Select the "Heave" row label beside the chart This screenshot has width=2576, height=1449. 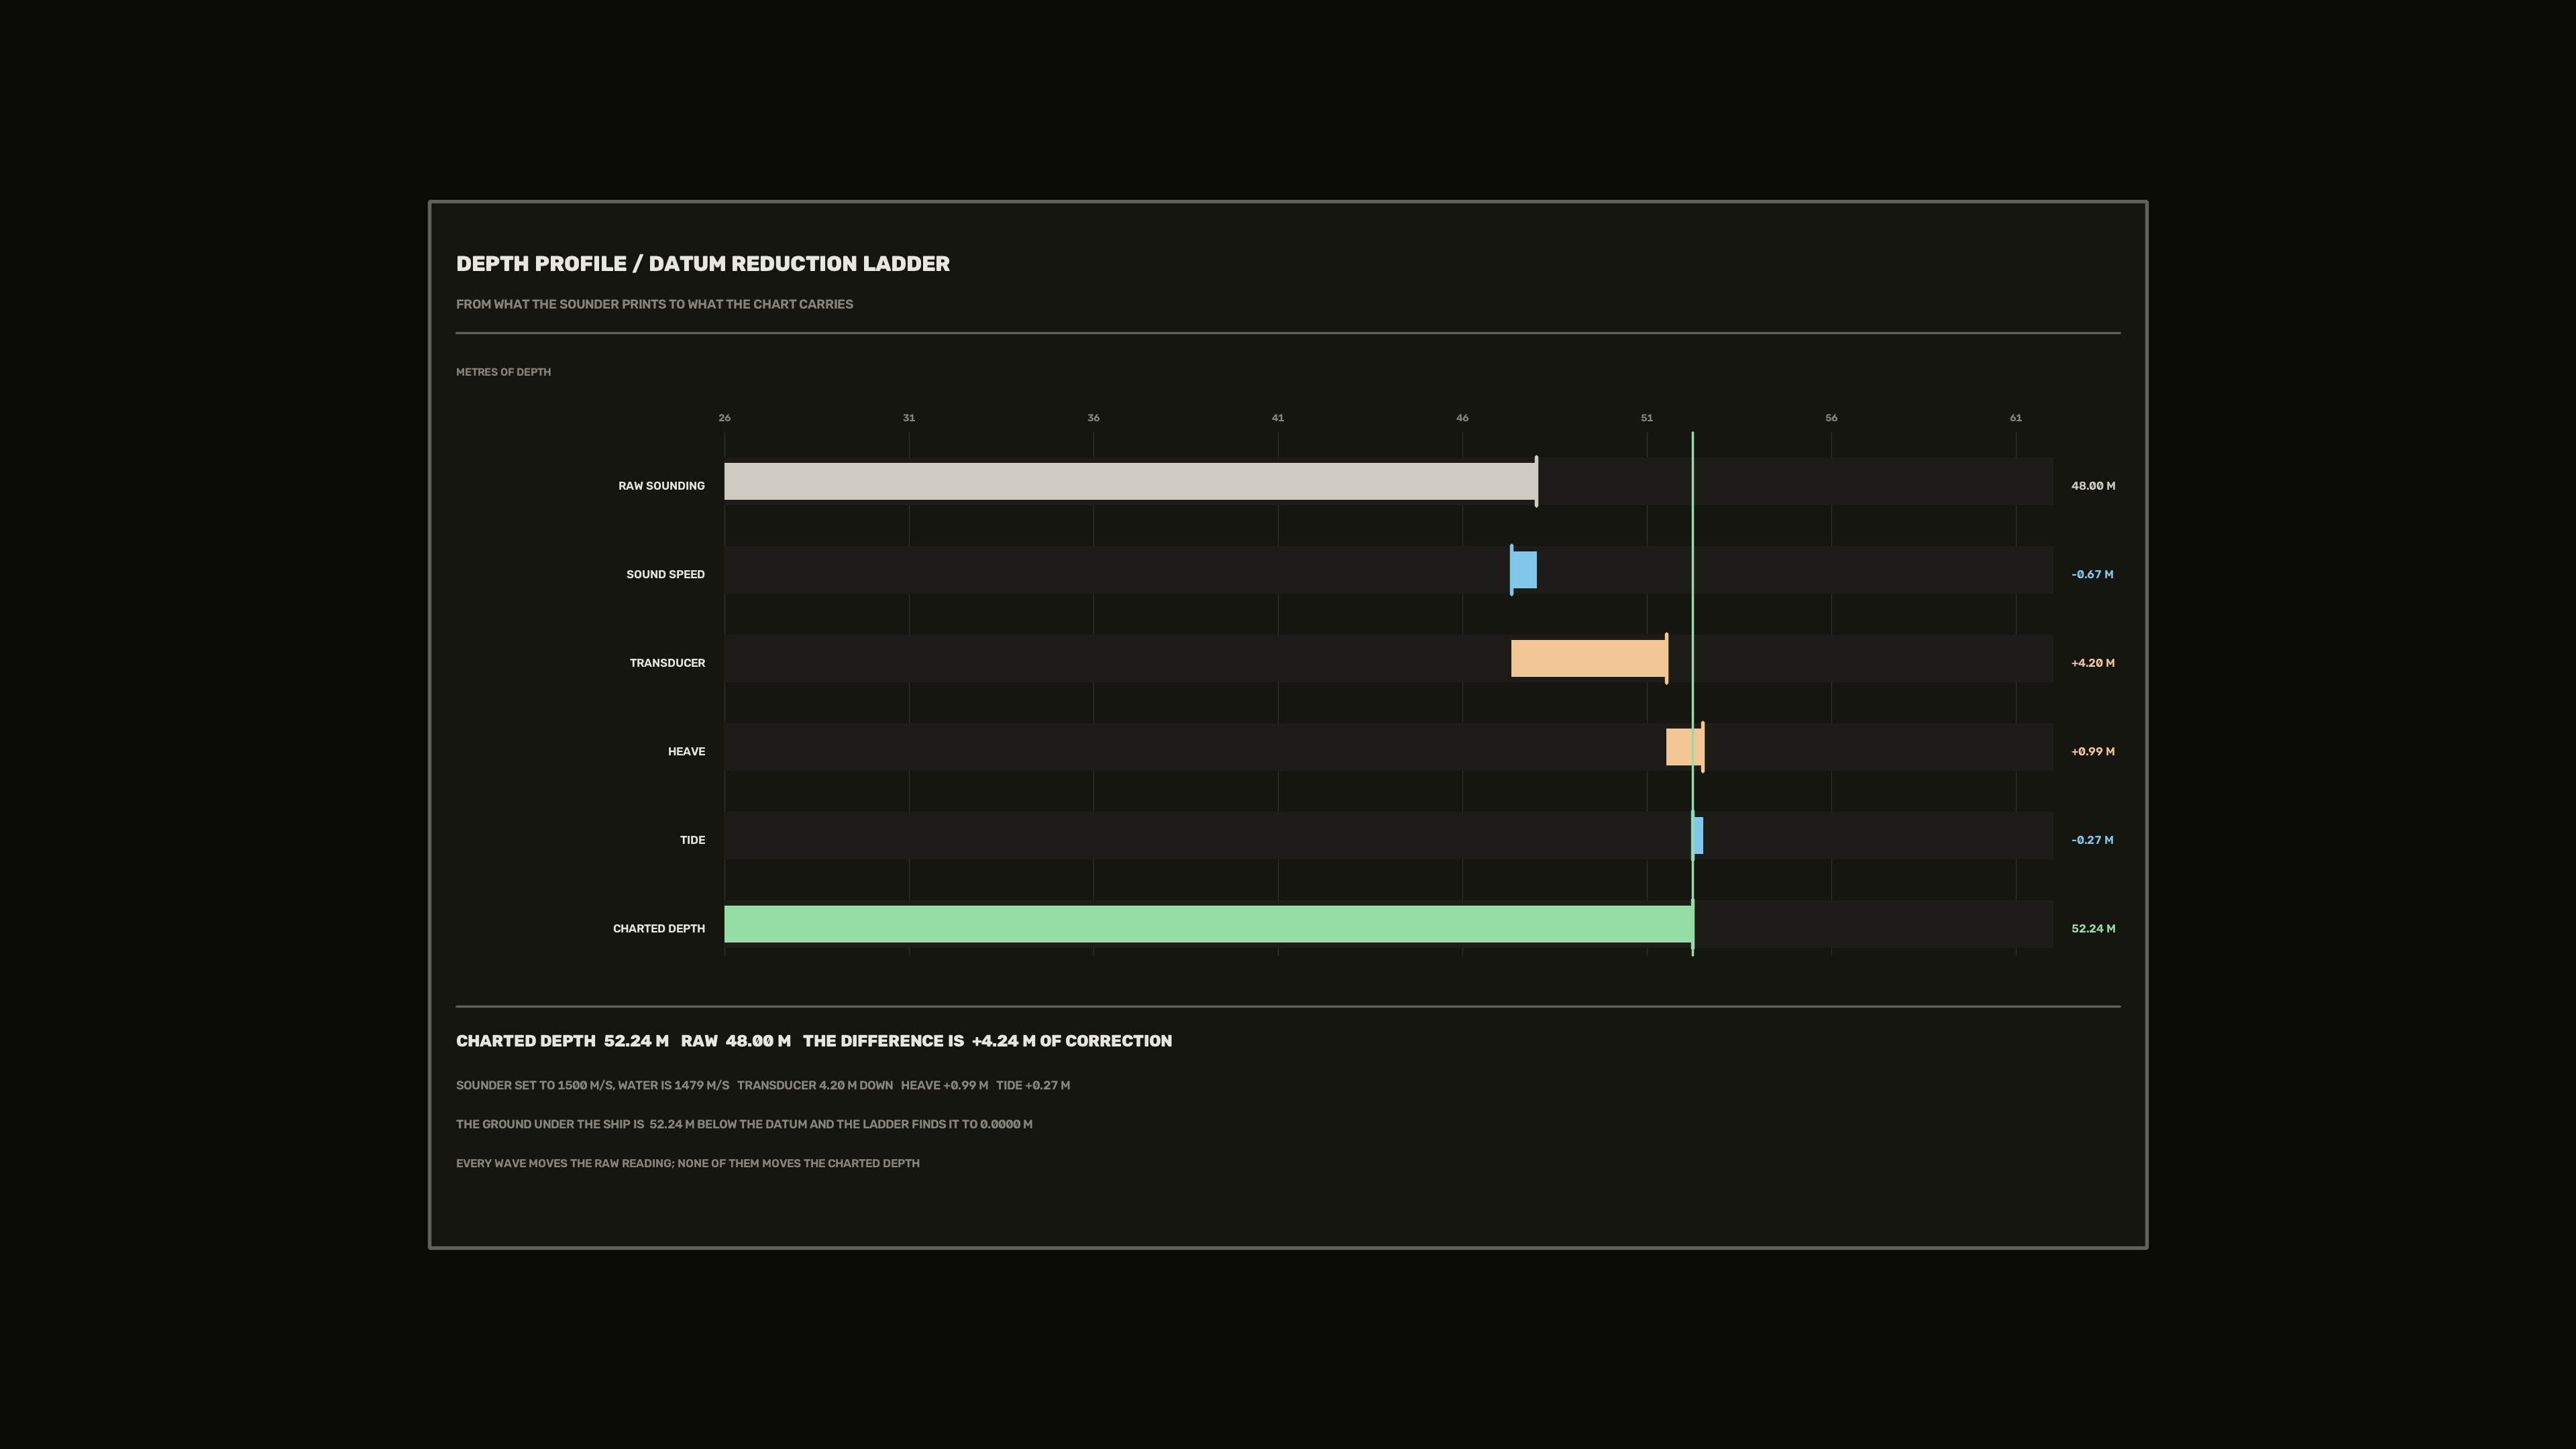point(686,752)
